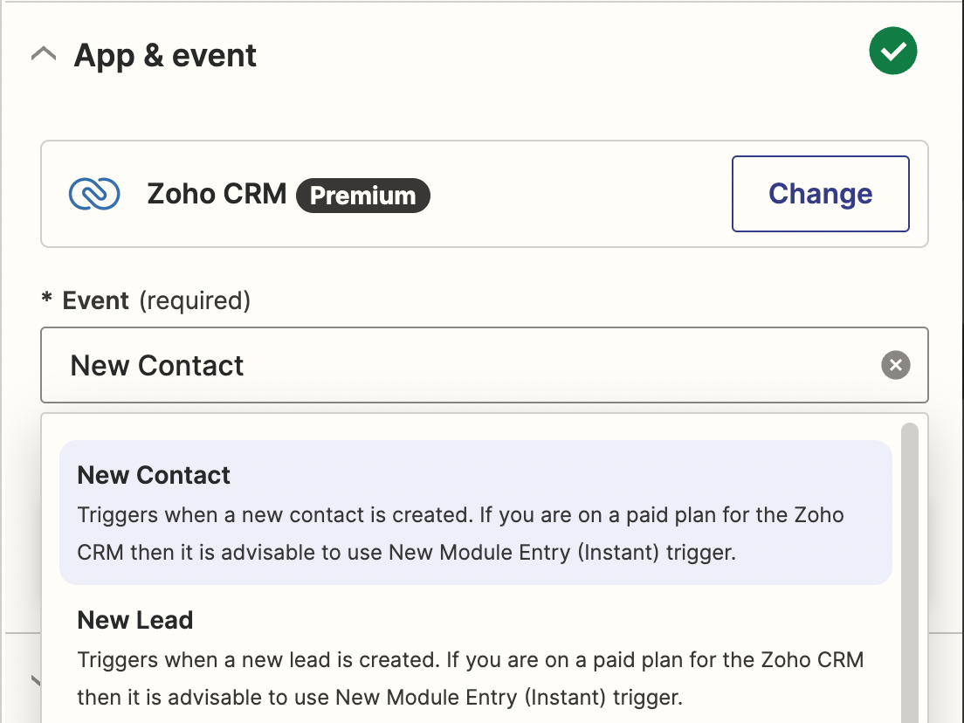This screenshot has height=723, width=964.
Task: Click the Zoho CRM chain-link logo
Action: coord(94,194)
